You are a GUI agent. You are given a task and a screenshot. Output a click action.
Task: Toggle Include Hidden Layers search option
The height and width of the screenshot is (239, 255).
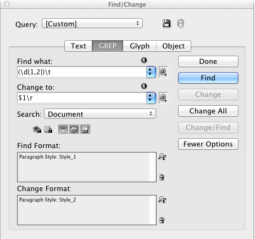click(x=63, y=129)
